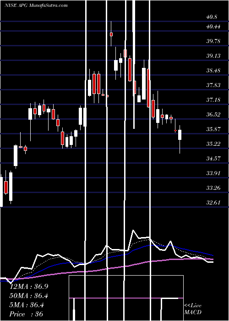Click the 40.44 price axis label
Screen dimensions: 229x321
pyautogui.click(x=213, y=27)
